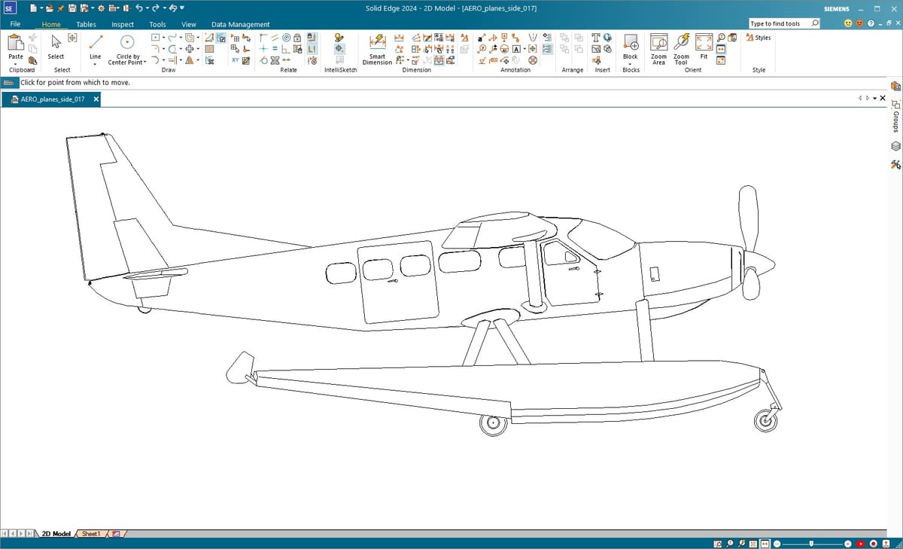The height and width of the screenshot is (549, 903).
Task: Toggle the Relationship Handles button in Relate
Action: (312, 49)
